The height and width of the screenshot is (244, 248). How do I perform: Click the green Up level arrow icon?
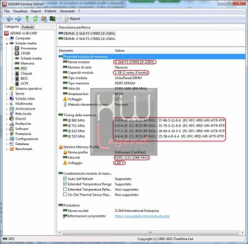coord(27,19)
